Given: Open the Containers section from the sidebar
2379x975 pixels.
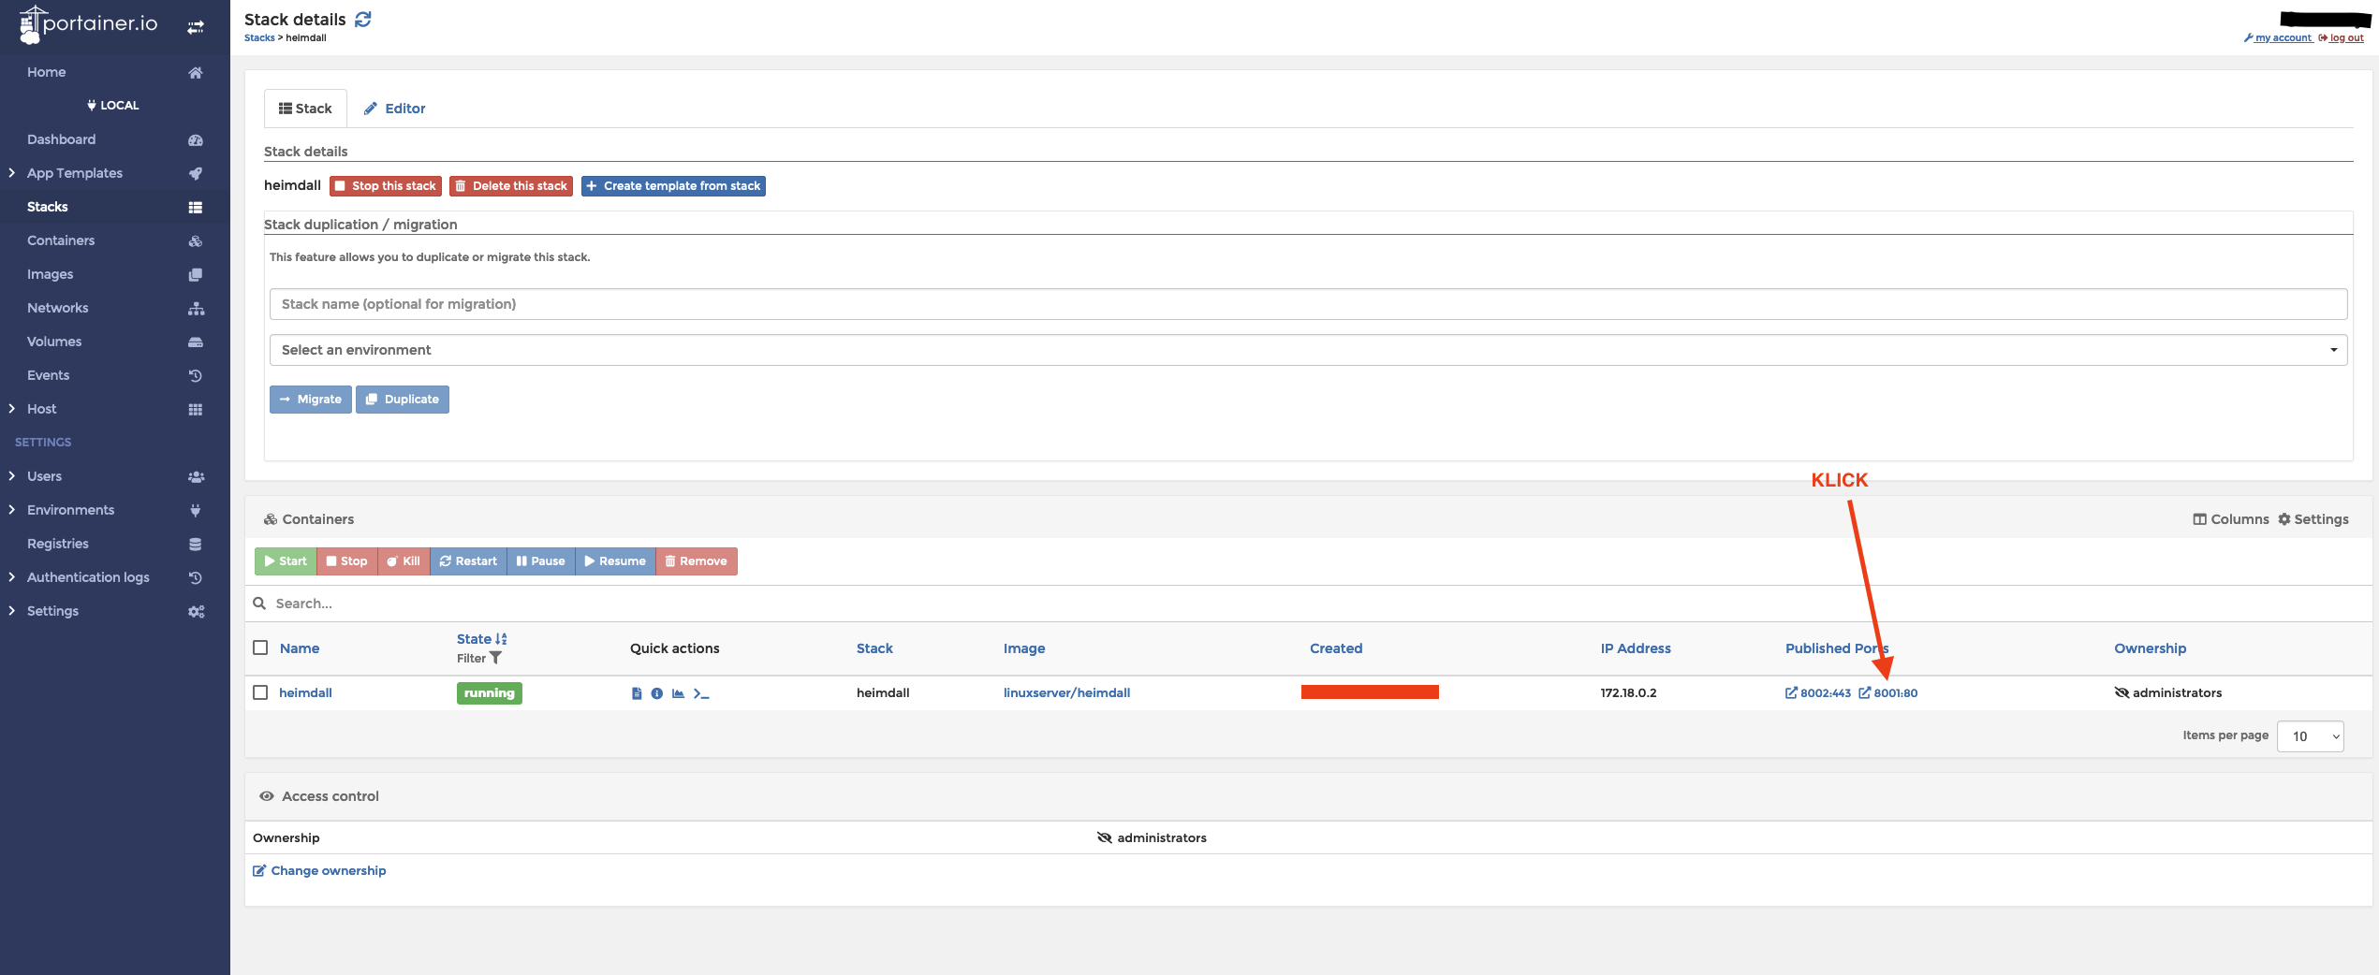Looking at the screenshot, I should click(x=60, y=240).
